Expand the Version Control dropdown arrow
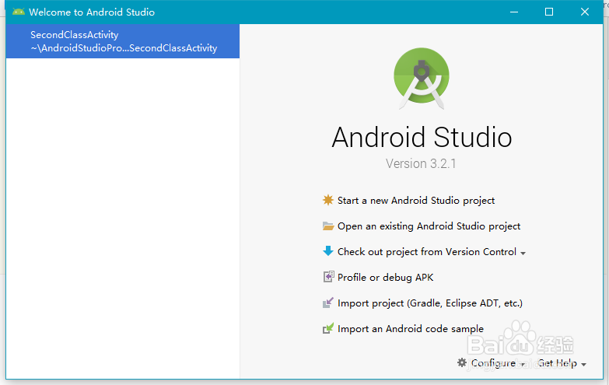609x385 pixels. 523,254
